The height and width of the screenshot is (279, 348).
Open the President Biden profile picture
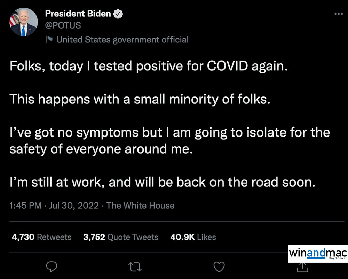[23, 22]
